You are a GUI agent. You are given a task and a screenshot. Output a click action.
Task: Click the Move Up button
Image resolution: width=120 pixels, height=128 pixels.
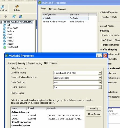pyautogui.click(x=94, y=108)
